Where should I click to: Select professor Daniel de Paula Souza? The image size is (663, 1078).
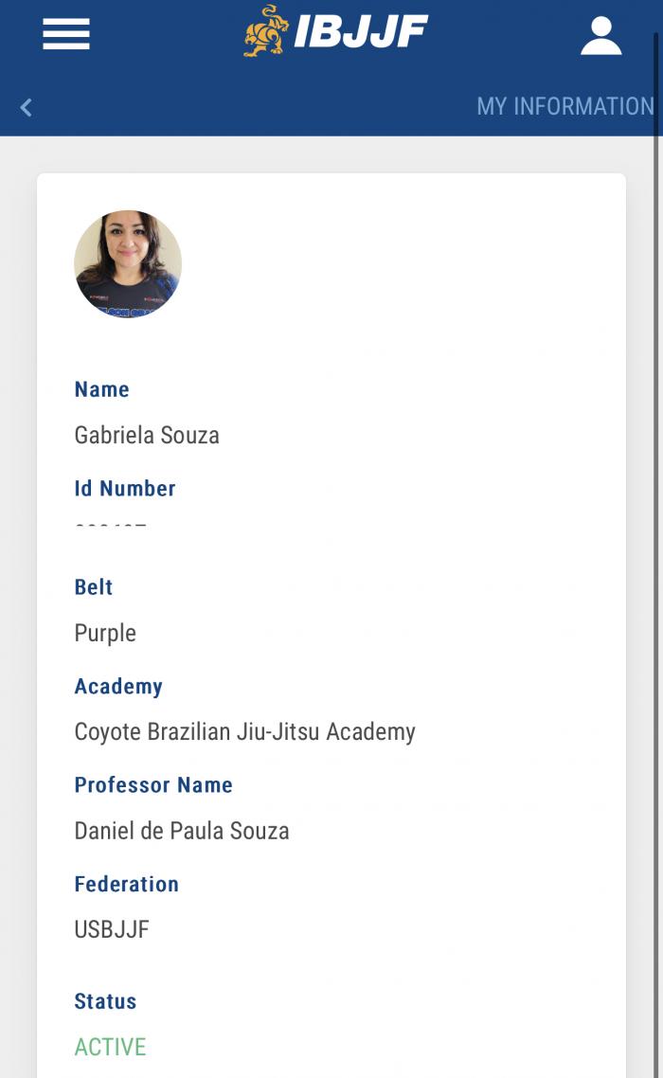(x=182, y=832)
